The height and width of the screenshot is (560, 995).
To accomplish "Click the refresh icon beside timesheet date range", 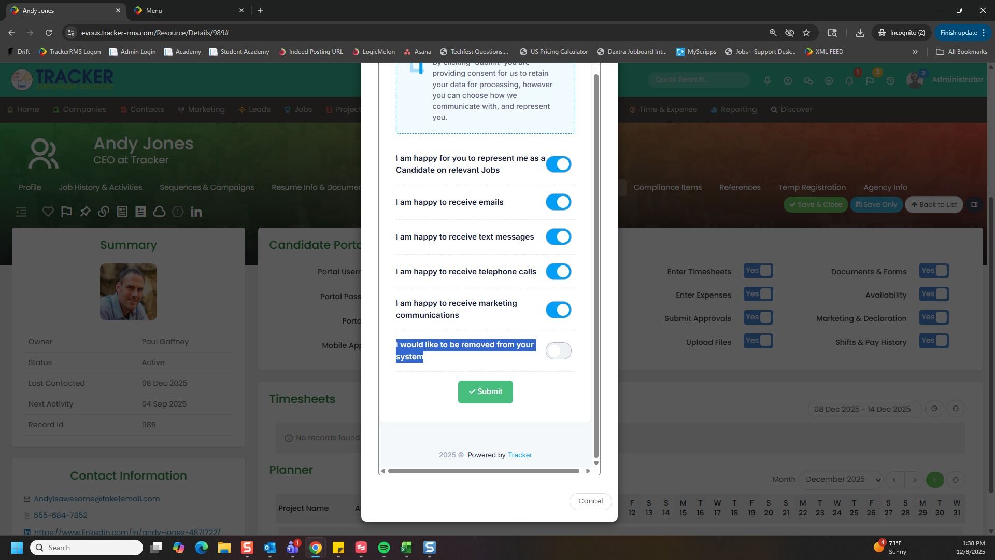I will pos(955,409).
